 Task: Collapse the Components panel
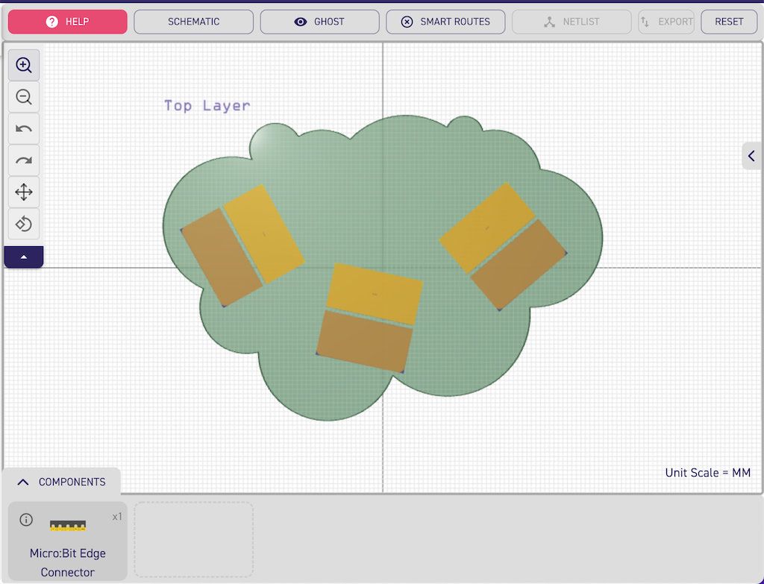pos(23,482)
